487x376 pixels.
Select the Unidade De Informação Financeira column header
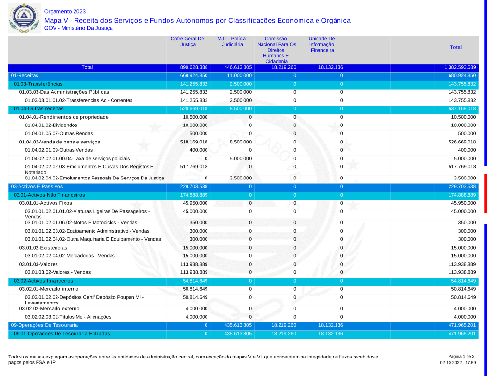coord(321,44)
